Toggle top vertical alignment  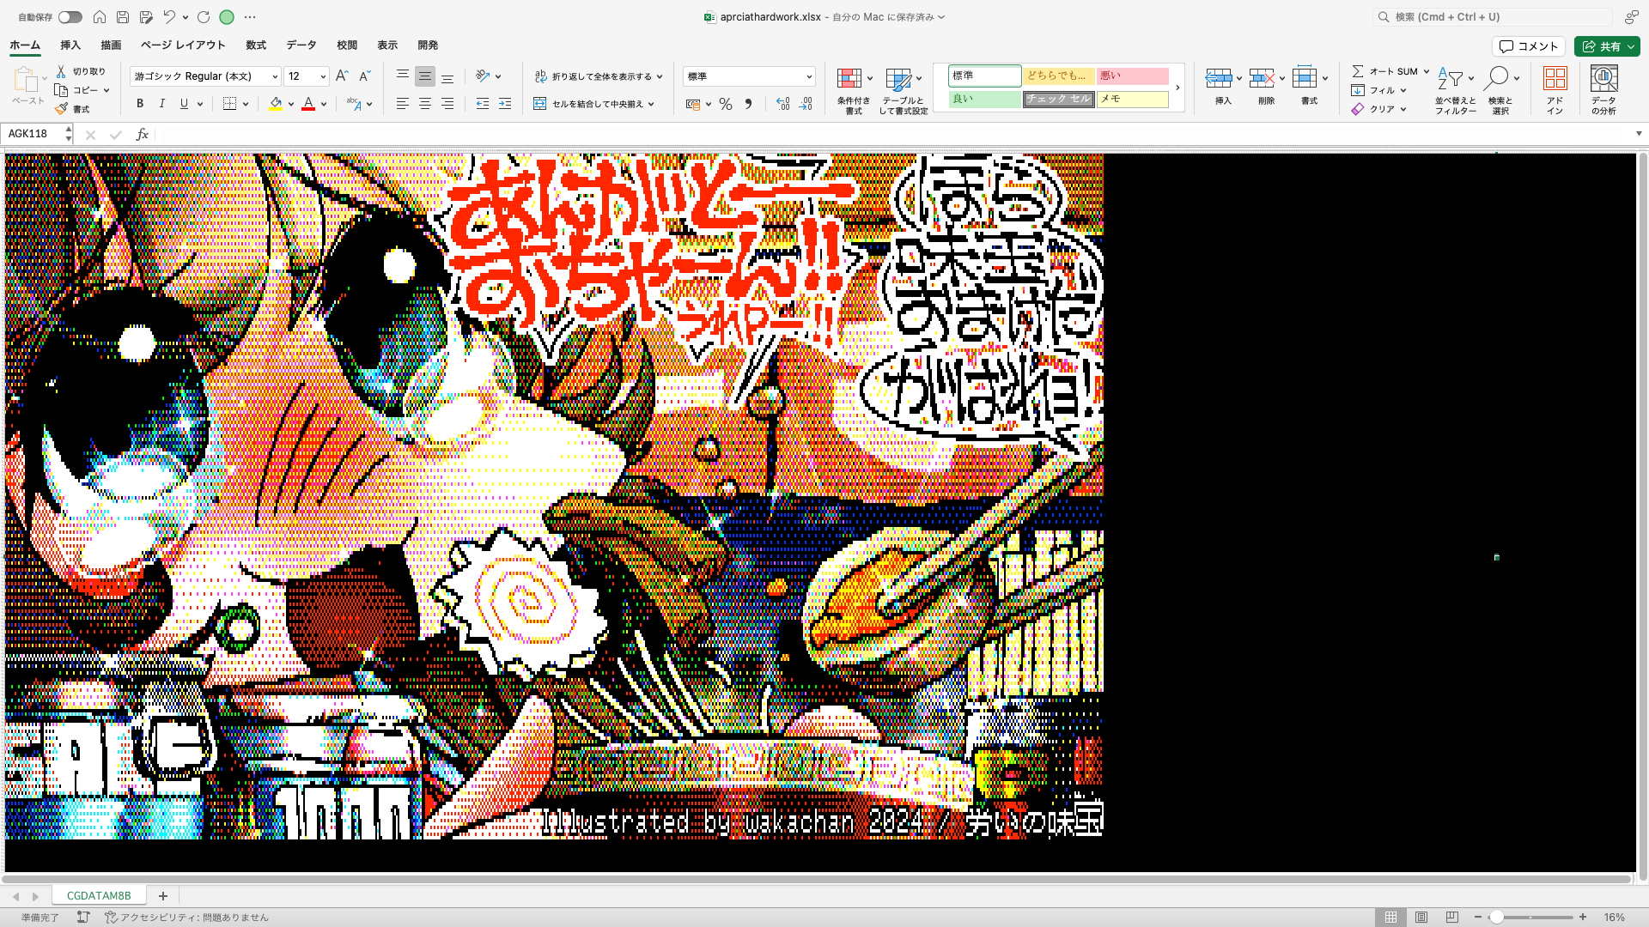[402, 76]
